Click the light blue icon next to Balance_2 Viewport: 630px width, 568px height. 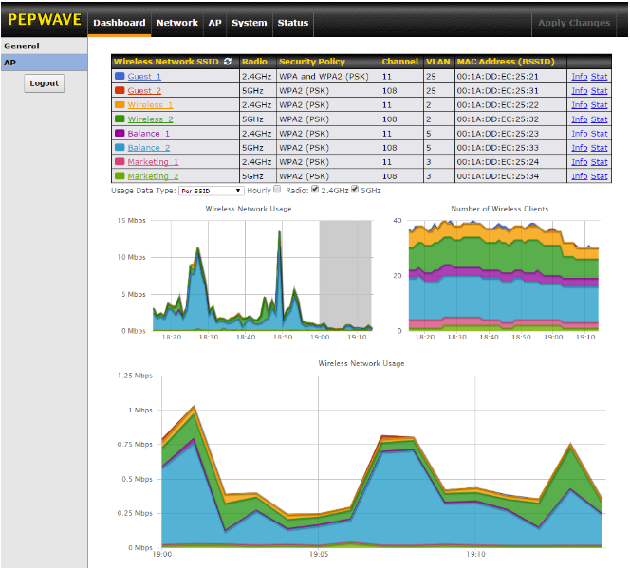tap(119, 148)
